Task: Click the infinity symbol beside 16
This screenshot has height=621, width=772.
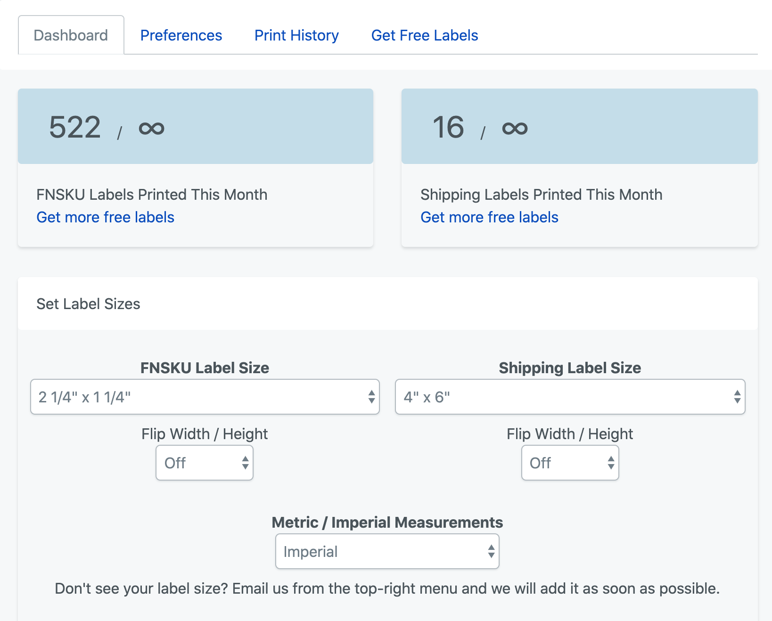Action: pos(515,128)
